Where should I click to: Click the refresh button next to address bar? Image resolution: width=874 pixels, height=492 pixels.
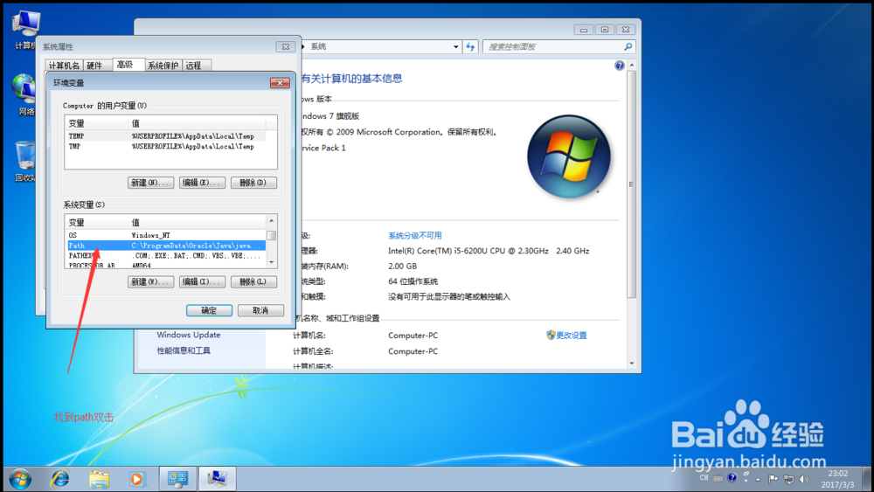(x=470, y=47)
